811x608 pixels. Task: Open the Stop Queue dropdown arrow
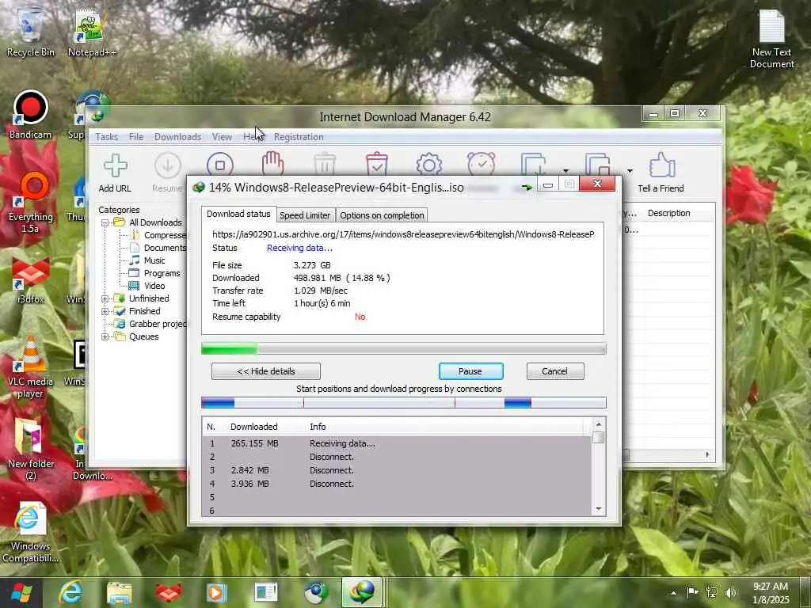click(x=630, y=171)
